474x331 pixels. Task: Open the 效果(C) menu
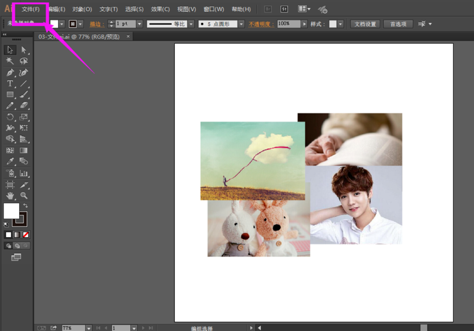160,9
